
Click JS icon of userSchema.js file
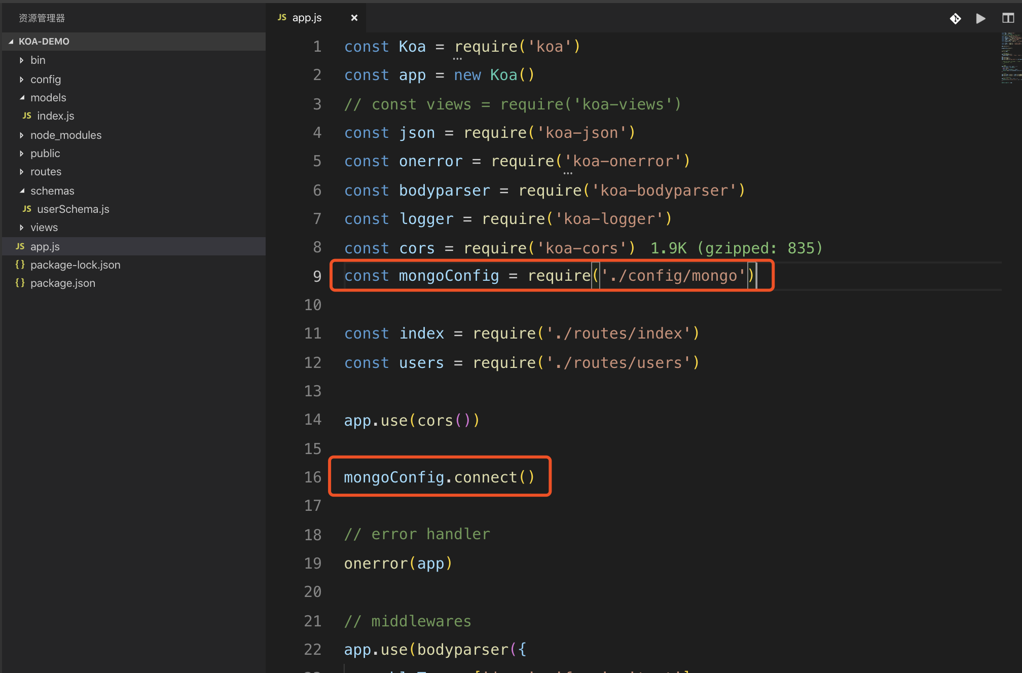(27, 209)
